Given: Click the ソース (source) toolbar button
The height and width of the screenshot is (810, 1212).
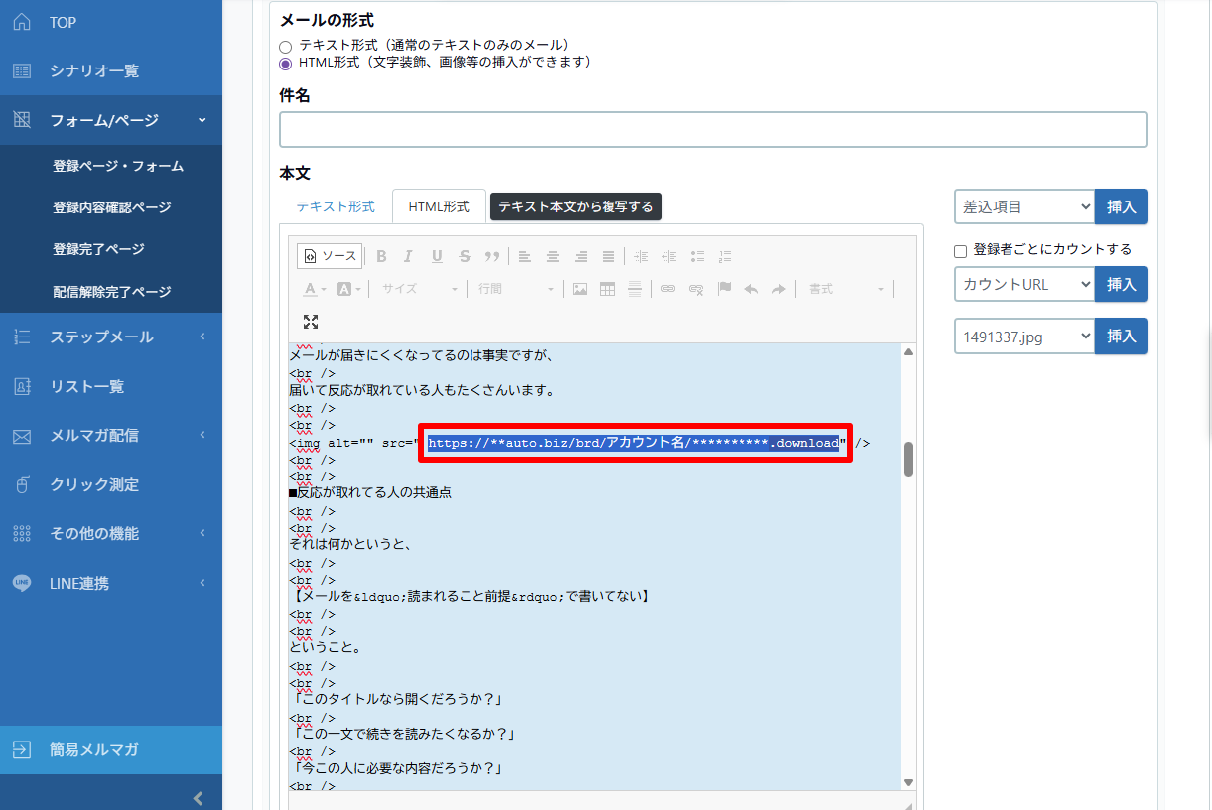Looking at the screenshot, I should [330, 256].
